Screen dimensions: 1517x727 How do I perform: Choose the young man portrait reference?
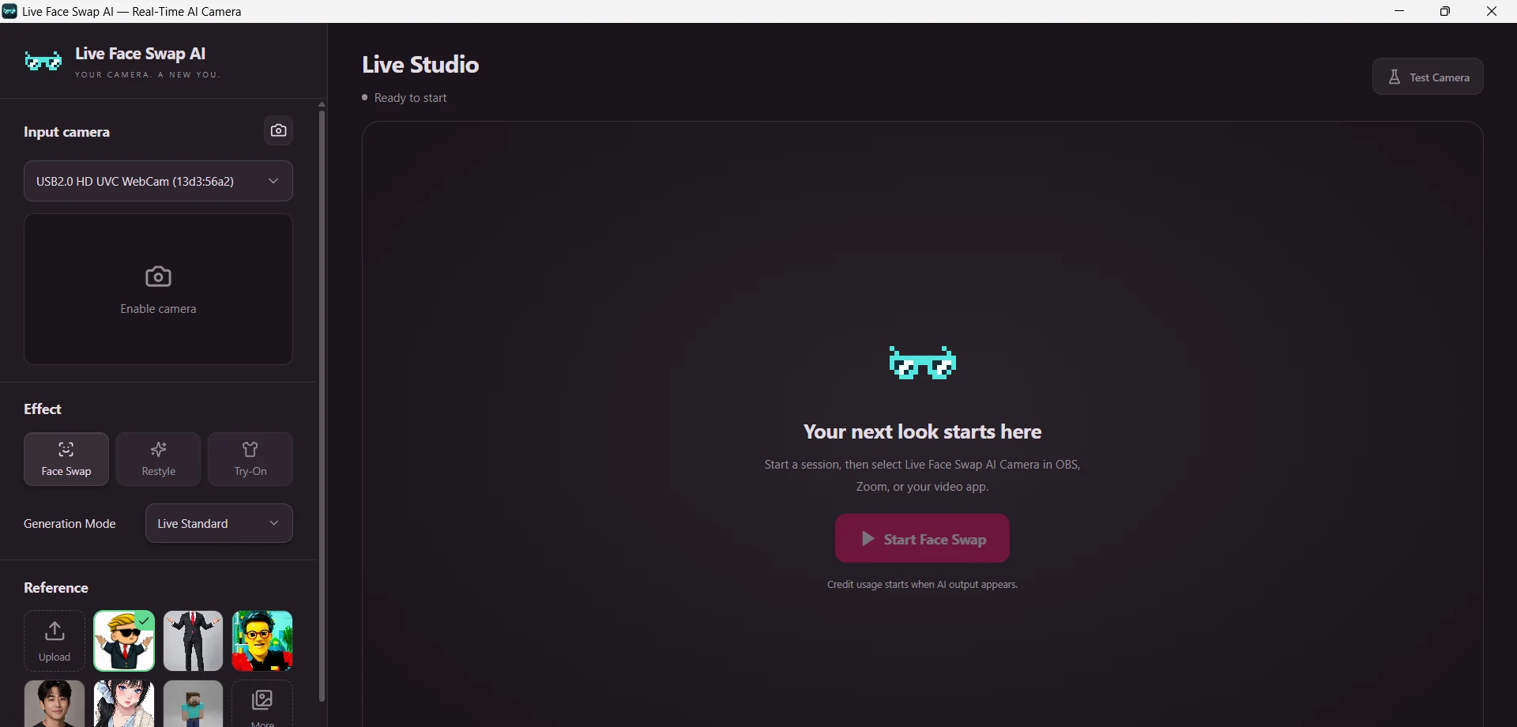55,703
